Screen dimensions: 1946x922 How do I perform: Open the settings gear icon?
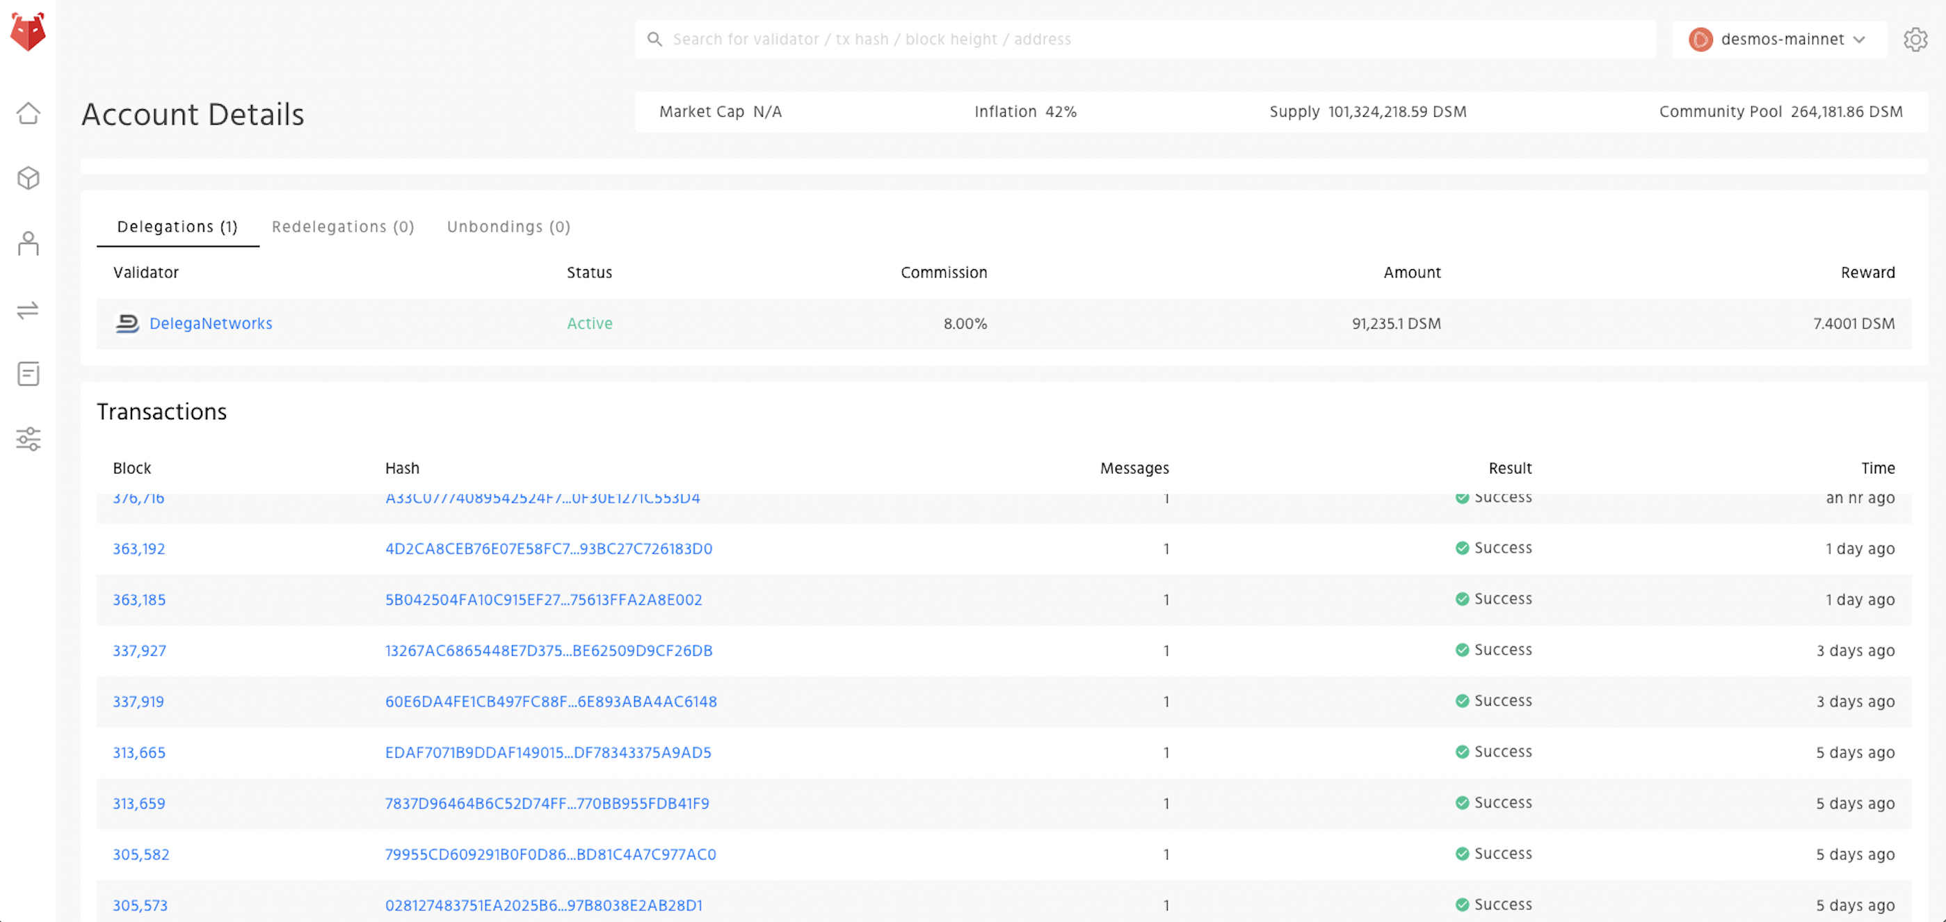click(1915, 39)
